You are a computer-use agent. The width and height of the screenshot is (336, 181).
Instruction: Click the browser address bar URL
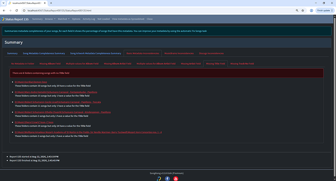point(59,11)
